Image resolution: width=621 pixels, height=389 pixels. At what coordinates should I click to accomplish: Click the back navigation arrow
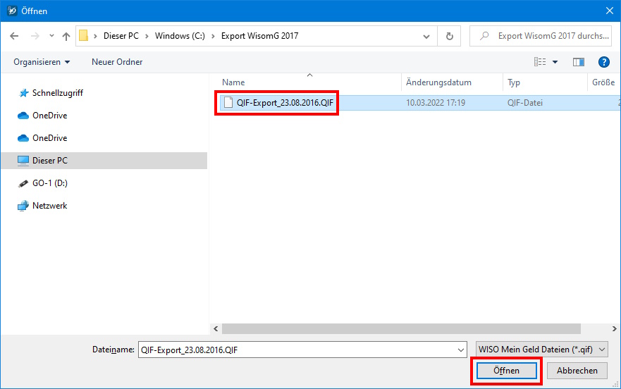[14, 36]
